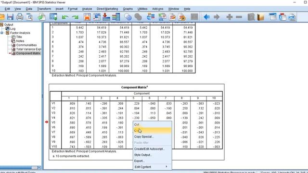Image resolution: width=308 pixels, height=173 pixels.
Task: Select Communalities in the outline tree
Action: [x=26, y=45]
